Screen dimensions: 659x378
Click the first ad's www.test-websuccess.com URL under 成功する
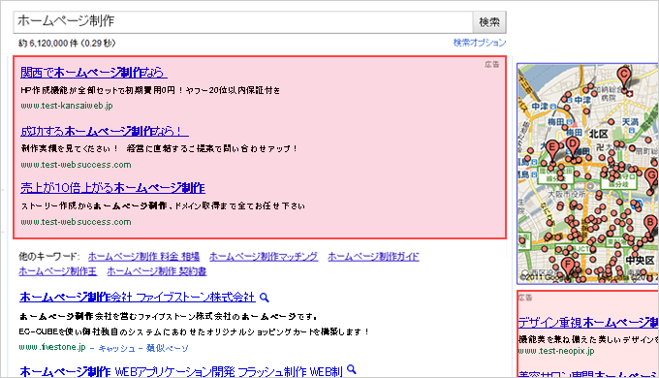point(76,165)
